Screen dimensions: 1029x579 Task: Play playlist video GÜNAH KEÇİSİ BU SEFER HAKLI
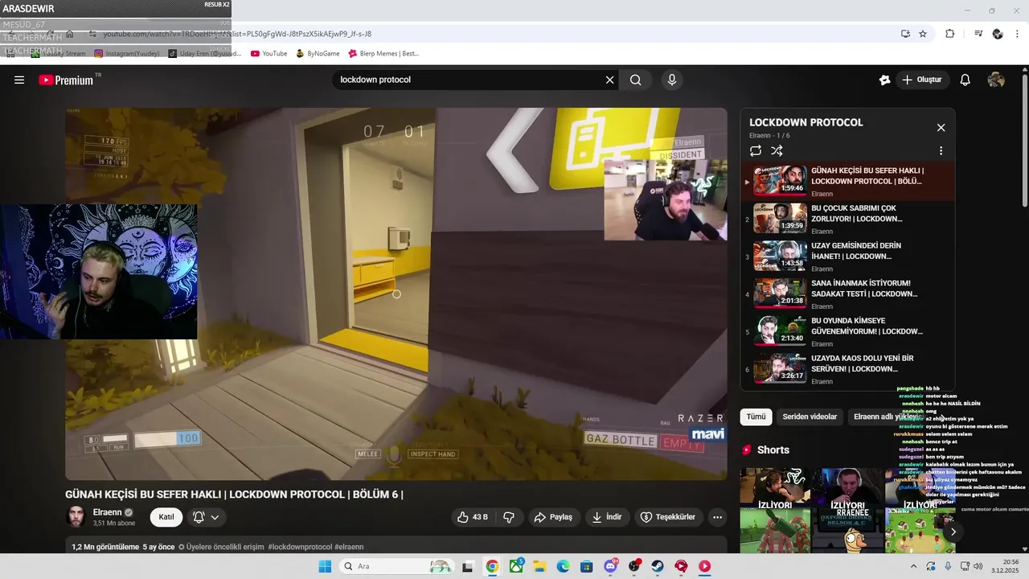point(847,181)
